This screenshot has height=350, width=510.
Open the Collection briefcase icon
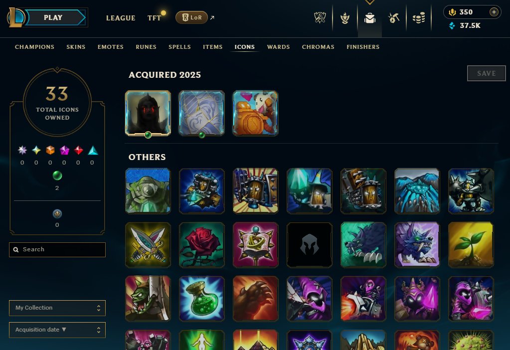370,18
